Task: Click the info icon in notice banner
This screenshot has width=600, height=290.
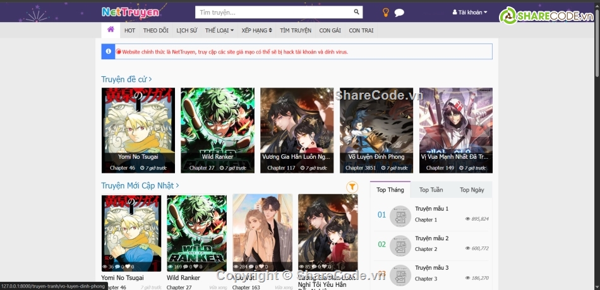Action: [x=109, y=52]
